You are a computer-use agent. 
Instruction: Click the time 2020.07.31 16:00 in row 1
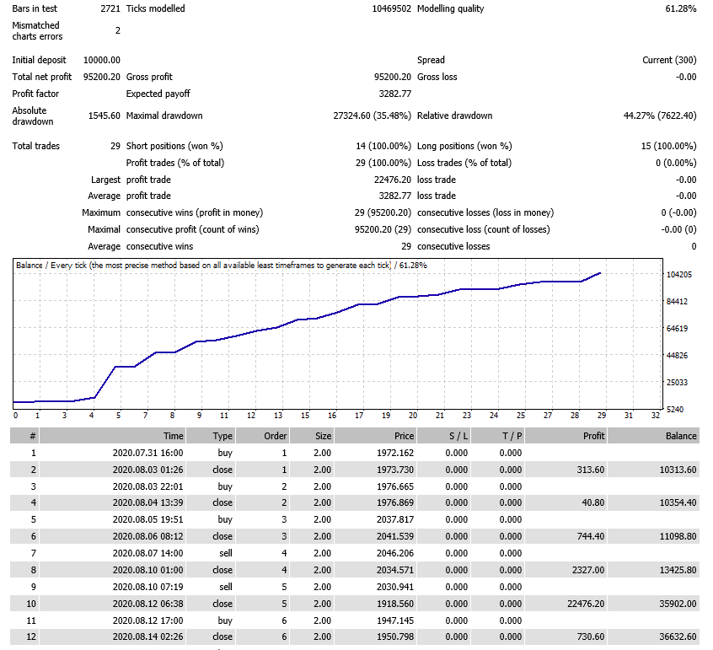coord(147,453)
